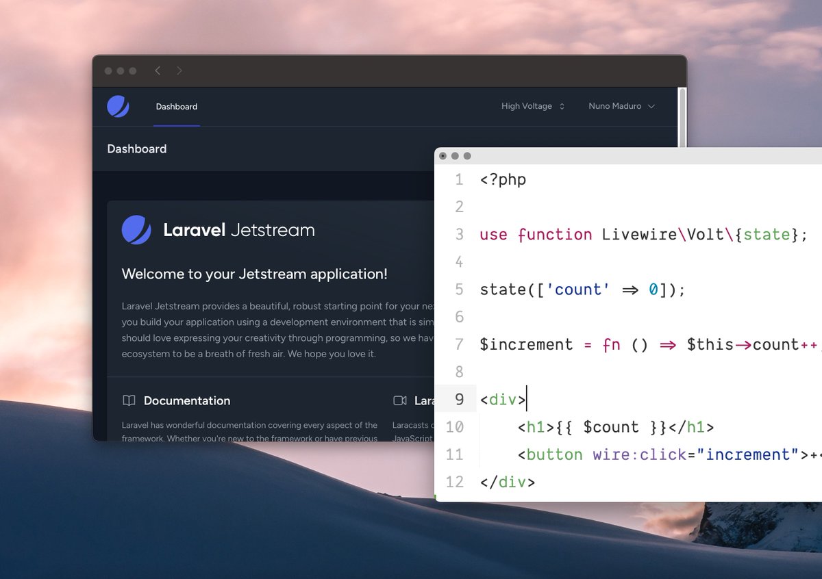Zoom the code editor window
The height and width of the screenshot is (579, 822).
pos(467,156)
